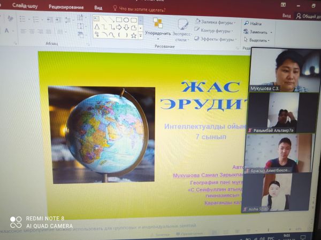
Task: Open the Вид ribbon tab
Action: click(x=98, y=8)
